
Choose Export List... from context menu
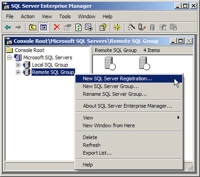[129, 153]
